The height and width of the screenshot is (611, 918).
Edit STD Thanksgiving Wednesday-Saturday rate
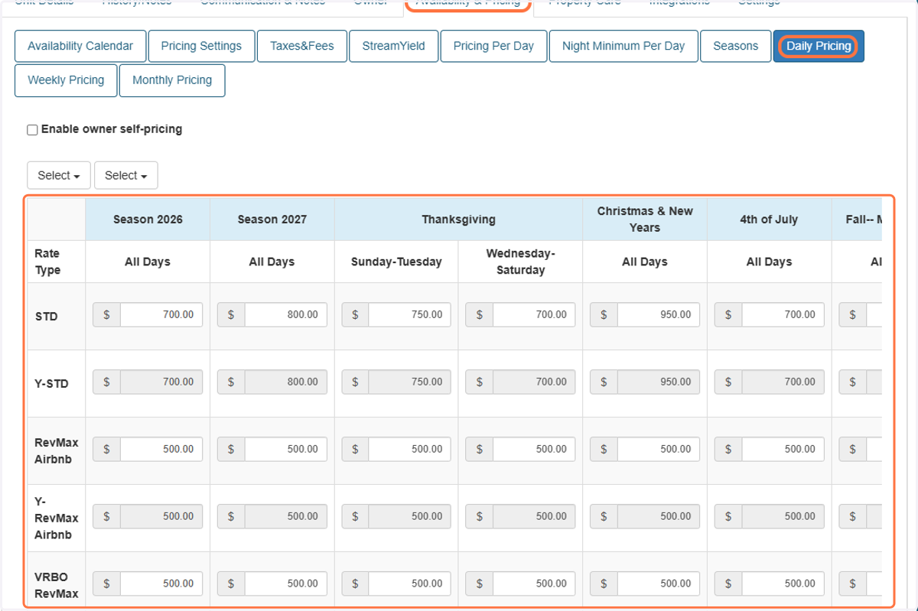tap(535, 314)
